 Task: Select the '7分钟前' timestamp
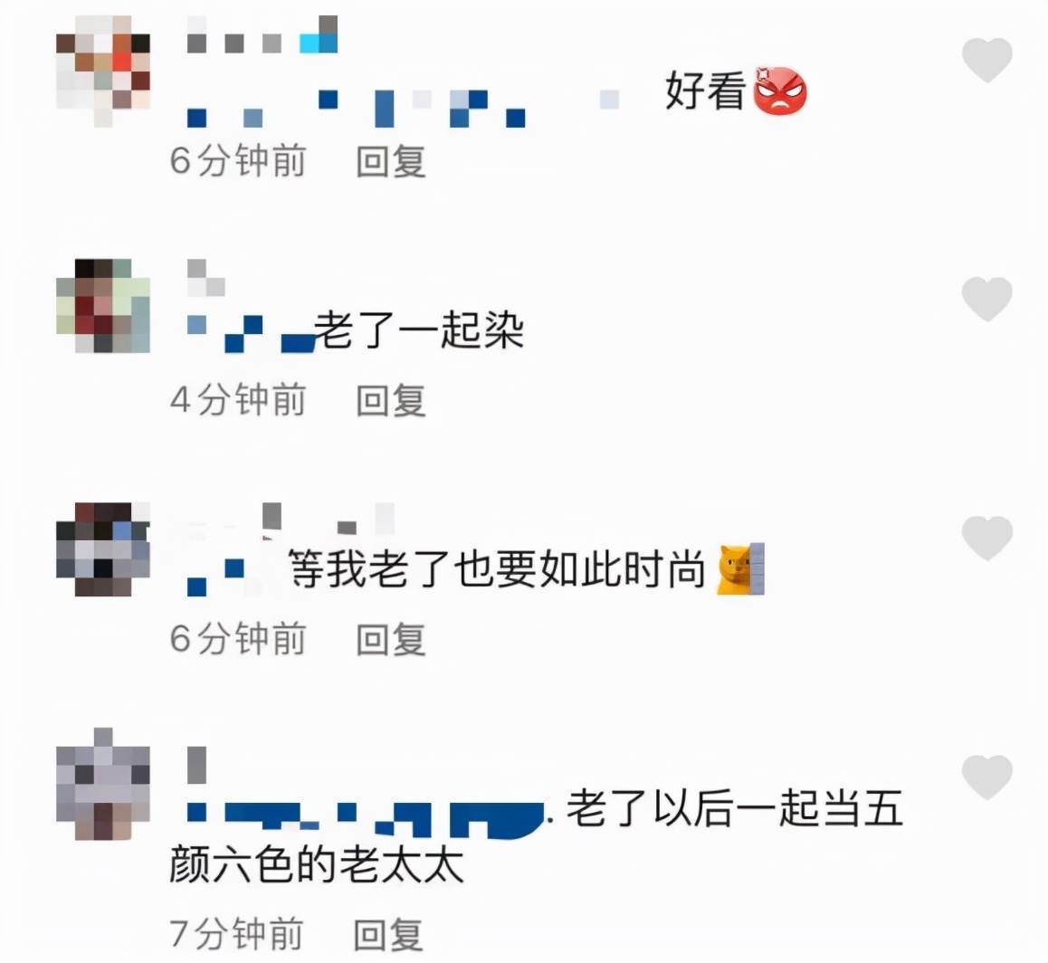click(x=236, y=934)
